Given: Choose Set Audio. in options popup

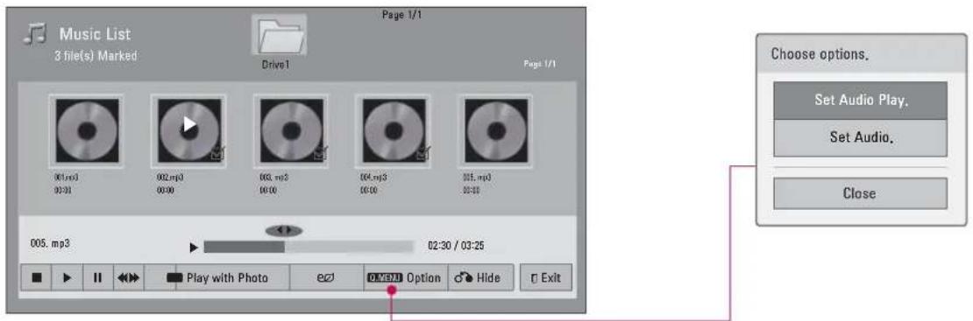Looking at the screenshot, I should 860,137.
